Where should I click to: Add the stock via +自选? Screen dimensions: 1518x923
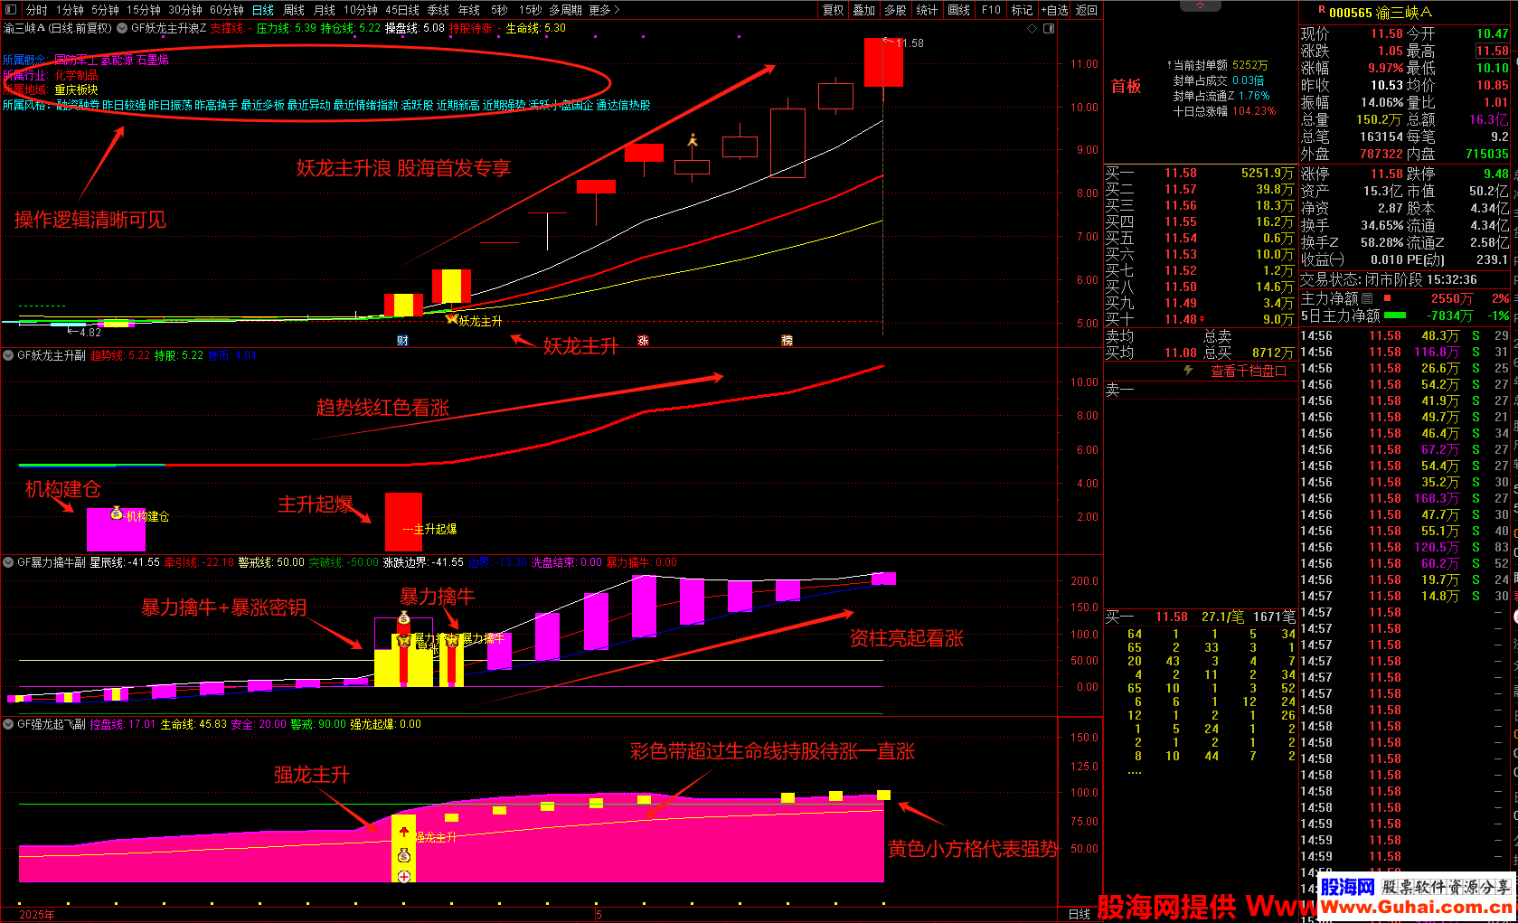[x=1054, y=10]
